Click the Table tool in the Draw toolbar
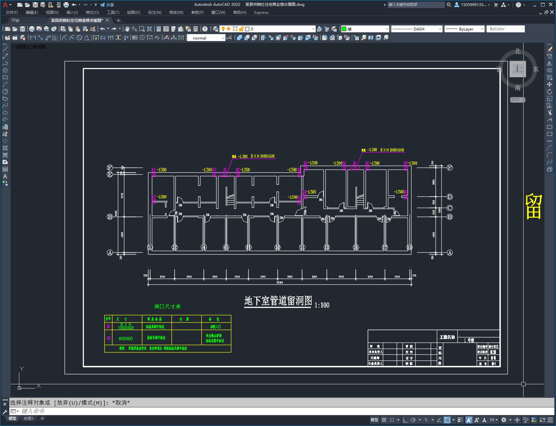 (x=5, y=169)
